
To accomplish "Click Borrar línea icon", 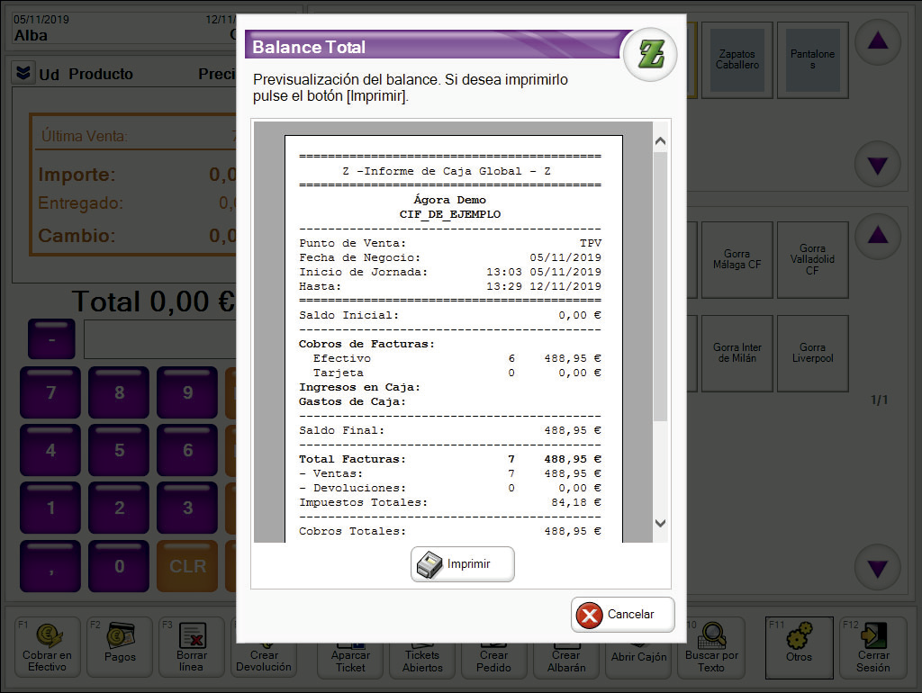I will coord(192,637).
